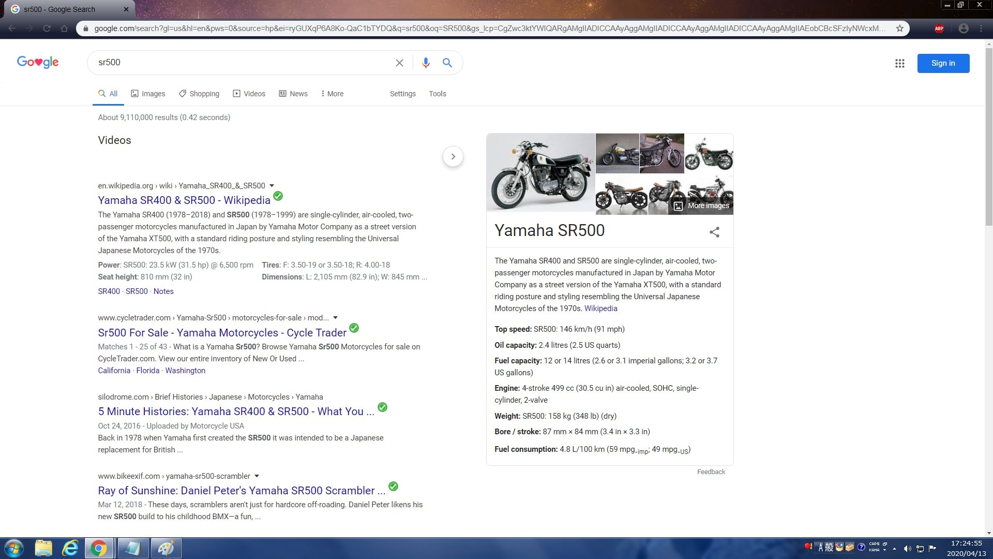Check the green safety badge on silodrome result

coord(382,407)
